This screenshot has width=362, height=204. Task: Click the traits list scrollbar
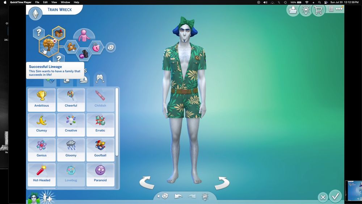(x=117, y=122)
